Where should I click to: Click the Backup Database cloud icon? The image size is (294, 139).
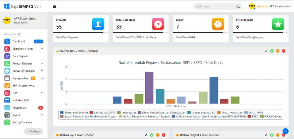pyautogui.click(x=7, y=122)
